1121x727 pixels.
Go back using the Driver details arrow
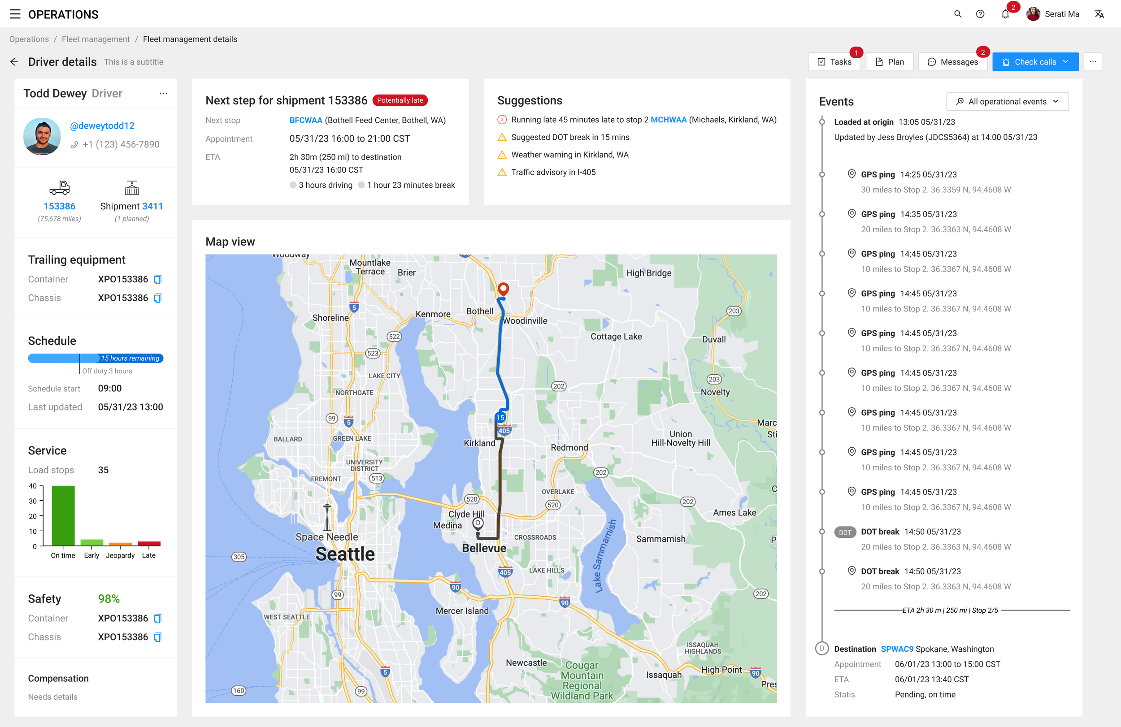coord(14,62)
